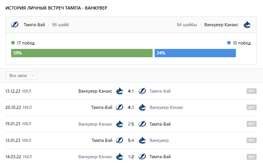Click the BET button for the 20.10.23 match

click(x=251, y=107)
